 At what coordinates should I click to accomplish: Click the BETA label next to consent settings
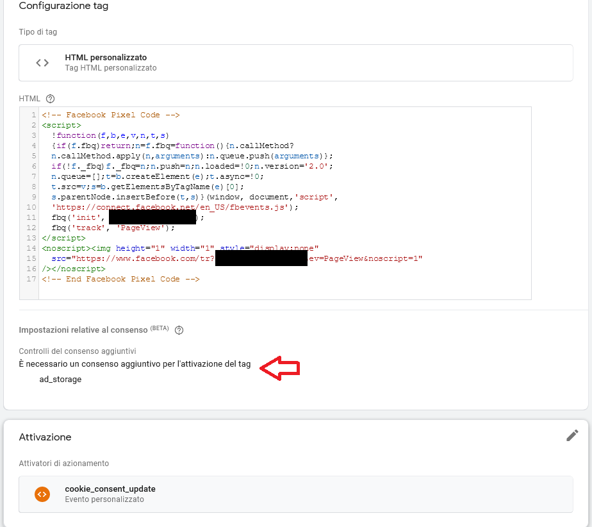coord(160,328)
